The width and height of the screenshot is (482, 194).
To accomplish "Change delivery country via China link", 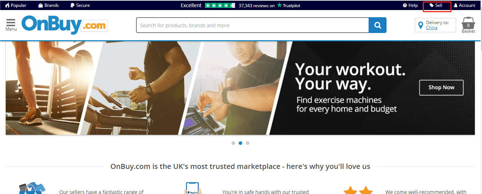I will tap(432, 28).
